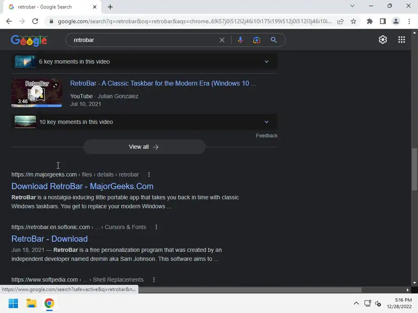The height and width of the screenshot is (313, 418).
Task: Open Chrome extensions puzzle icon
Action: pyautogui.click(x=370, y=21)
